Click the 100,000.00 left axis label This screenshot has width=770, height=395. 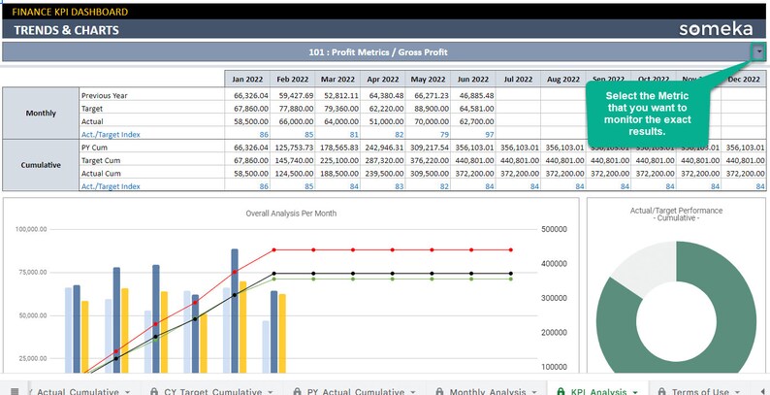point(31,229)
